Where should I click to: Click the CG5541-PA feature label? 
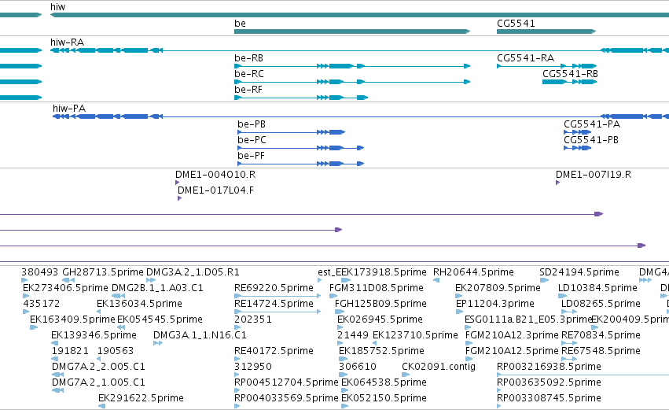pos(592,124)
